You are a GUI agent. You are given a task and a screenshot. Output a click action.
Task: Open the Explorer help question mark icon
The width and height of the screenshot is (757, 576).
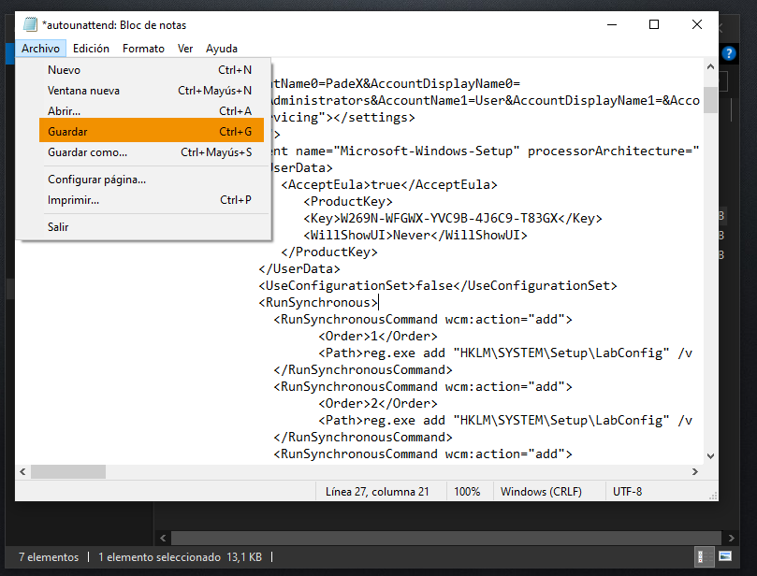pos(727,55)
